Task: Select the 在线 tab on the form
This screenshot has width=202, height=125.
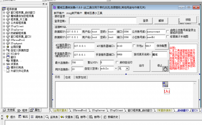Action: click(68, 77)
